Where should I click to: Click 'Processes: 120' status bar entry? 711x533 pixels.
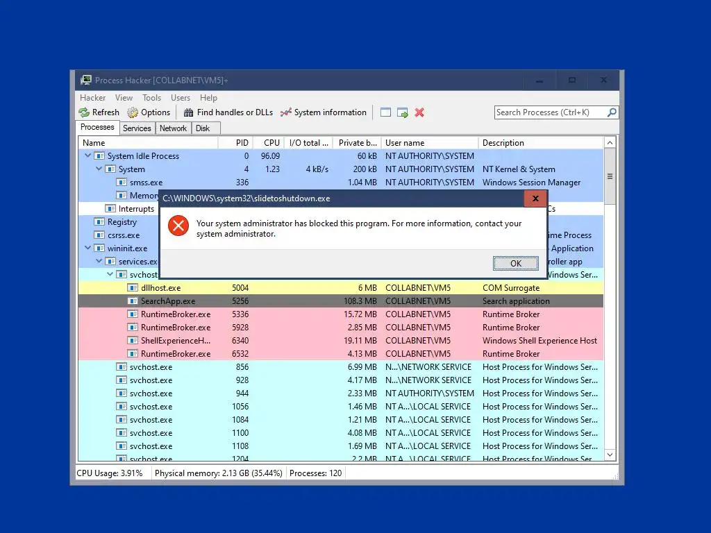(316, 473)
